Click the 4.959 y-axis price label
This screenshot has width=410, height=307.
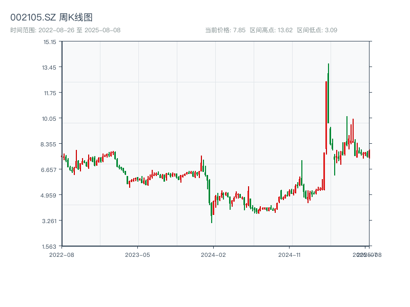(x=49, y=195)
